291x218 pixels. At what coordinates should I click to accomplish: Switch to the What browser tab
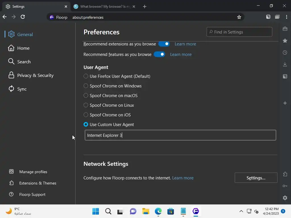(x=105, y=7)
